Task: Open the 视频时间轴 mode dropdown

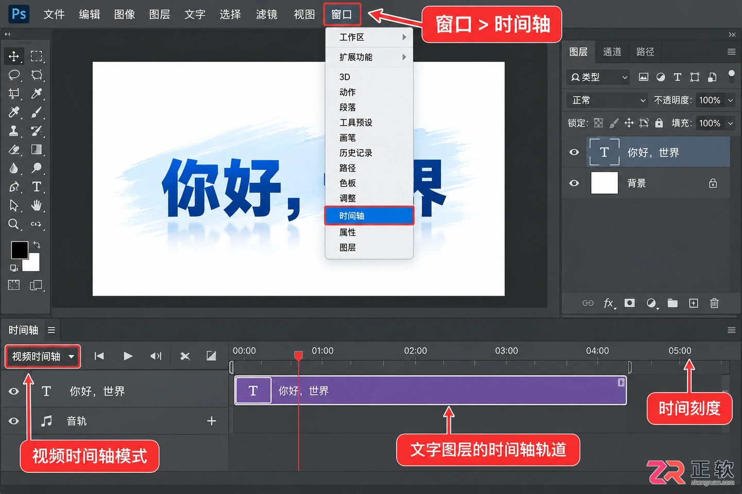Action: coord(43,356)
